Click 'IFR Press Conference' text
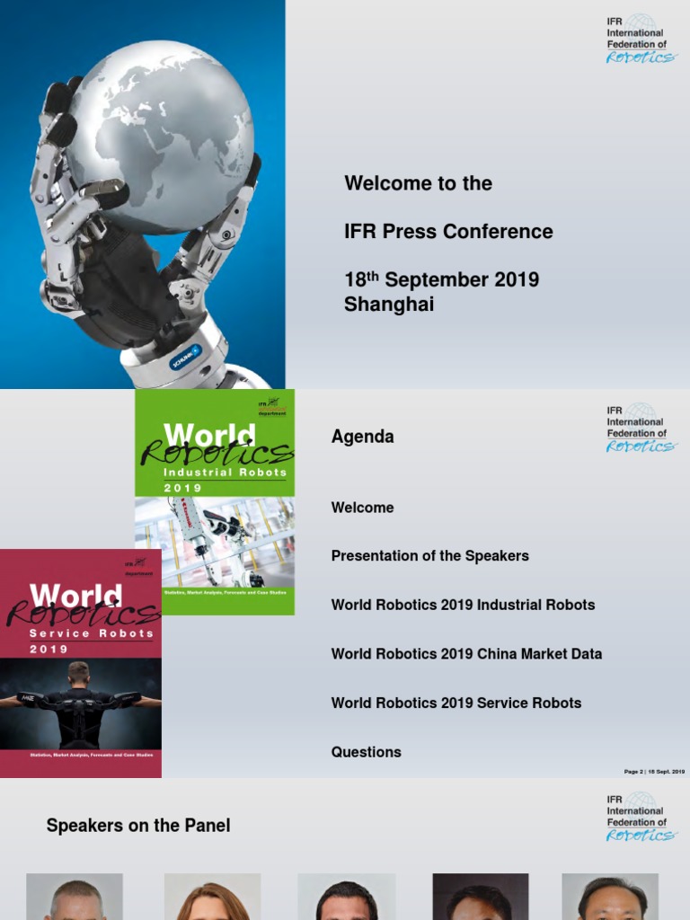 pos(448,231)
